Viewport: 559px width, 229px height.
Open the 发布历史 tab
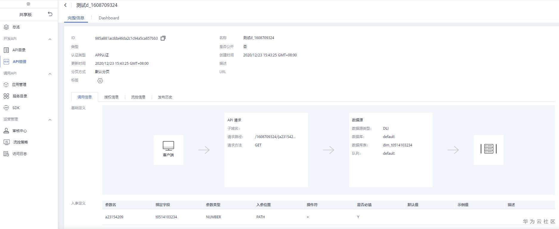[165, 97]
